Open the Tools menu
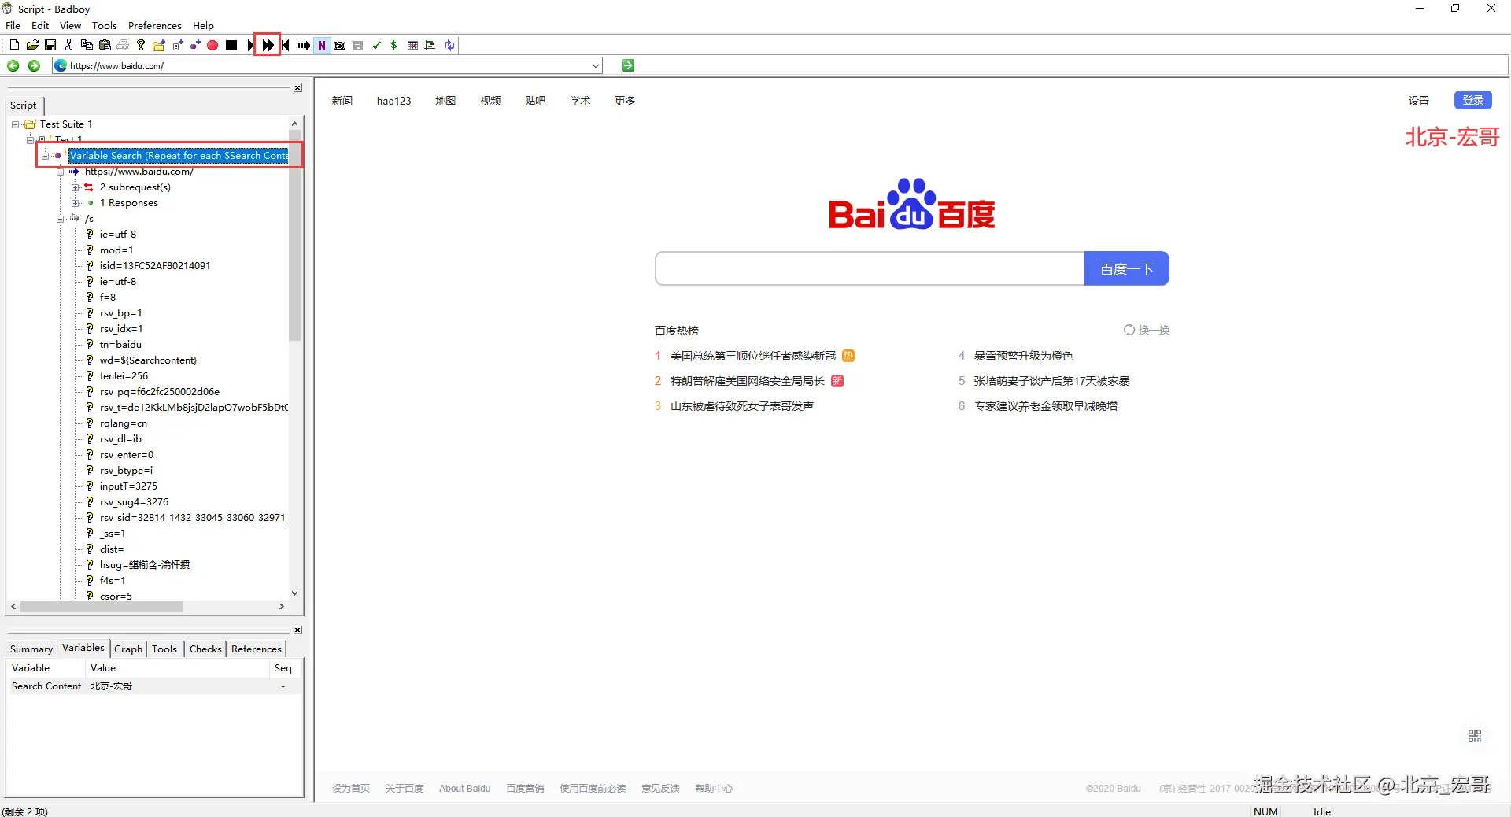 pos(105,25)
